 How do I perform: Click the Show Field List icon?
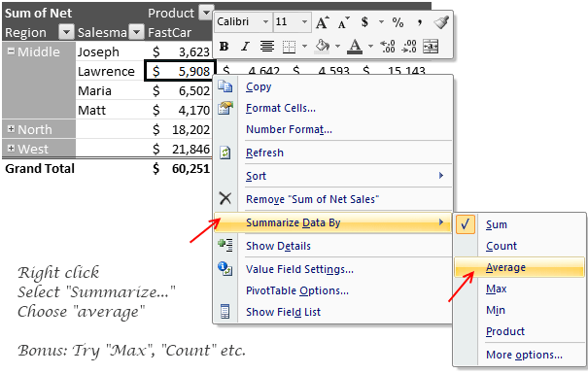coord(225,312)
